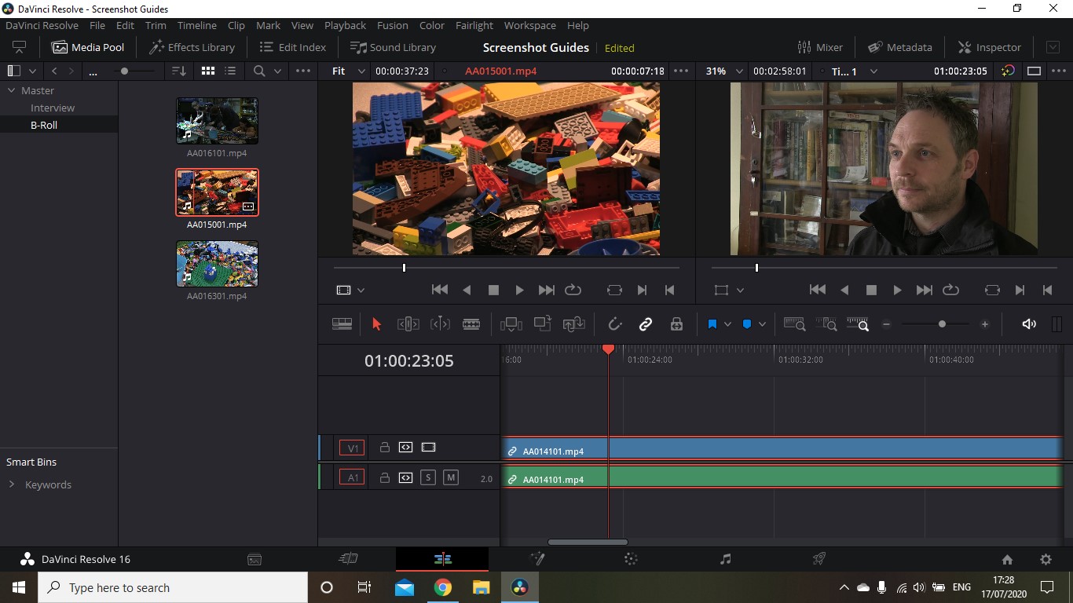The height and width of the screenshot is (603, 1073).
Task: Activate the Dynamic Trim Mode tool
Action: (440, 324)
